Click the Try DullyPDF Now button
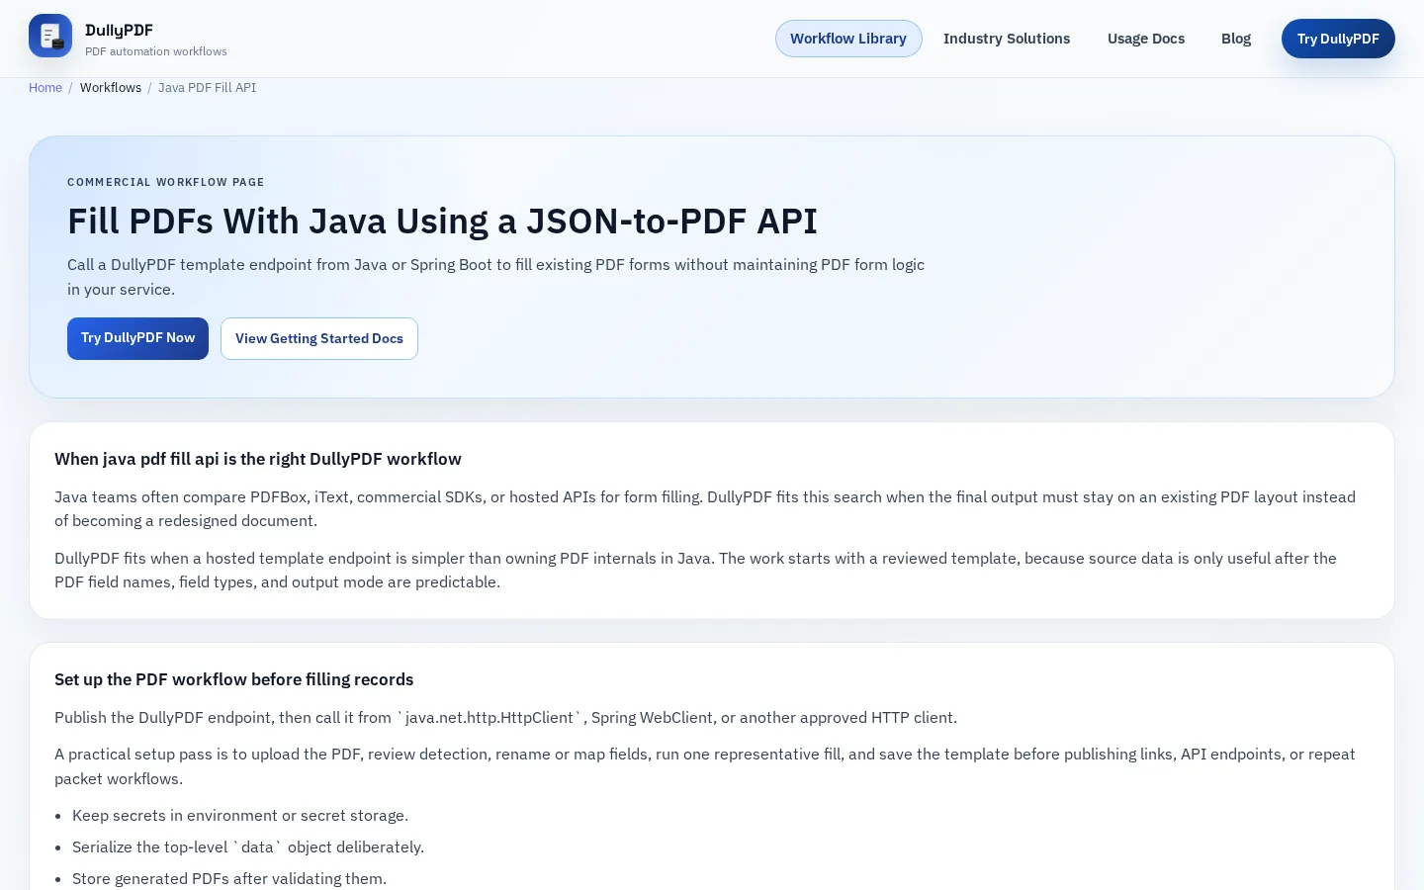 [137, 338]
